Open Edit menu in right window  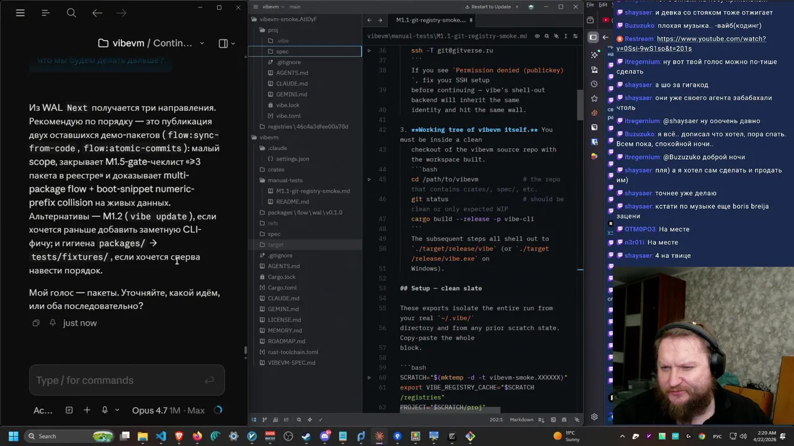(x=602, y=5)
